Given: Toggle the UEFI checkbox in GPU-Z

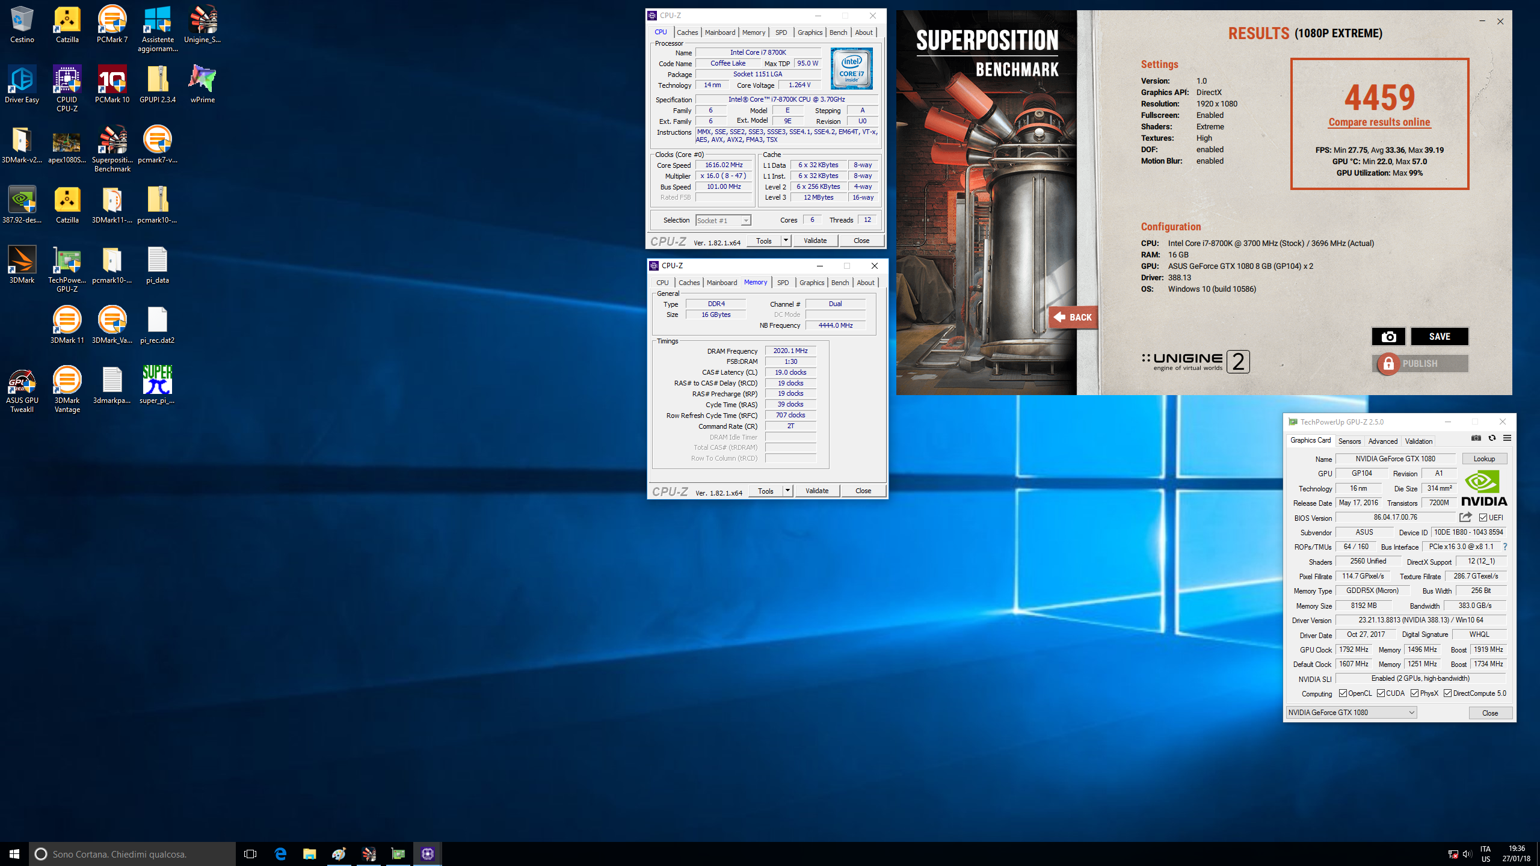Looking at the screenshot, I should [1483, 518].
